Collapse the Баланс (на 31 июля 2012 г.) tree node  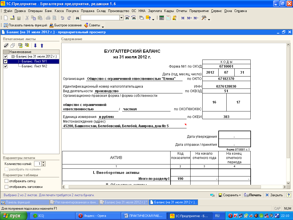pos(13,56)
